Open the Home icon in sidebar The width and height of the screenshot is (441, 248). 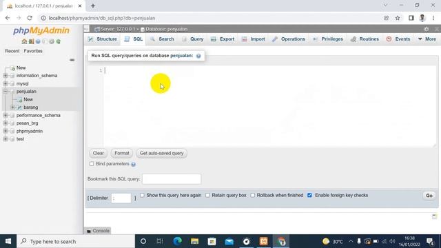25,41
